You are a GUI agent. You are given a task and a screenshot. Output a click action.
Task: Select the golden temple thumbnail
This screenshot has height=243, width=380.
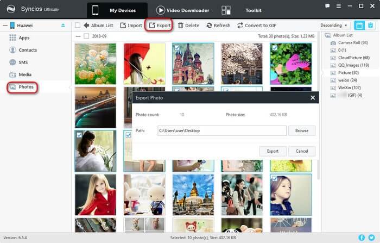tap(193, 195)
